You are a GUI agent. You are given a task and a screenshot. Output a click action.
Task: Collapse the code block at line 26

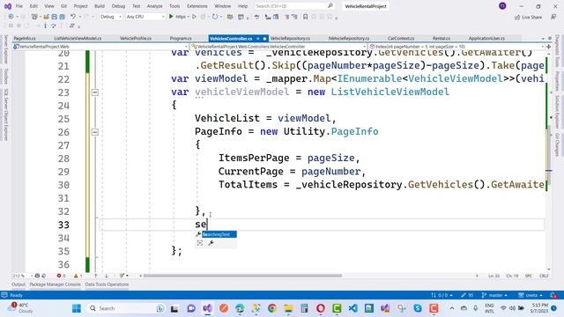(x=94, y=132)
